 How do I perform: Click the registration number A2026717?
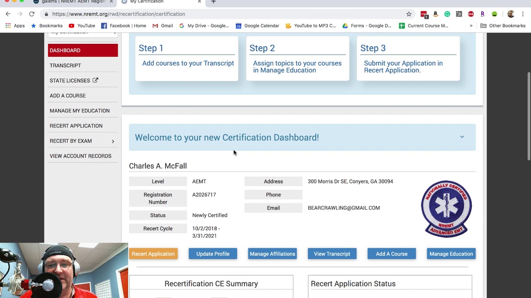204,195
